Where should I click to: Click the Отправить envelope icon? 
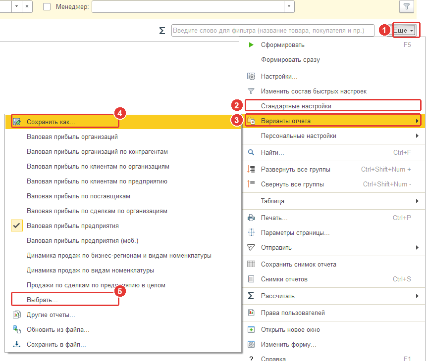point(251,247)
